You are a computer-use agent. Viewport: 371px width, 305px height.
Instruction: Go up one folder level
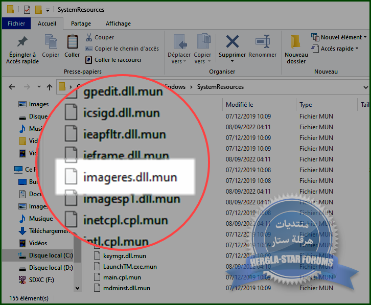coord(50,87)
